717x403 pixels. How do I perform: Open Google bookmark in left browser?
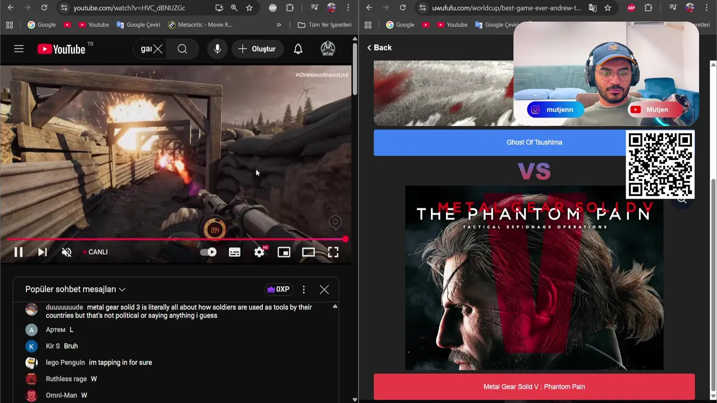point(41,25)
